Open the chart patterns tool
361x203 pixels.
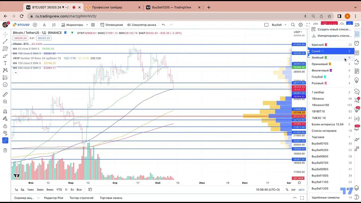5,70
